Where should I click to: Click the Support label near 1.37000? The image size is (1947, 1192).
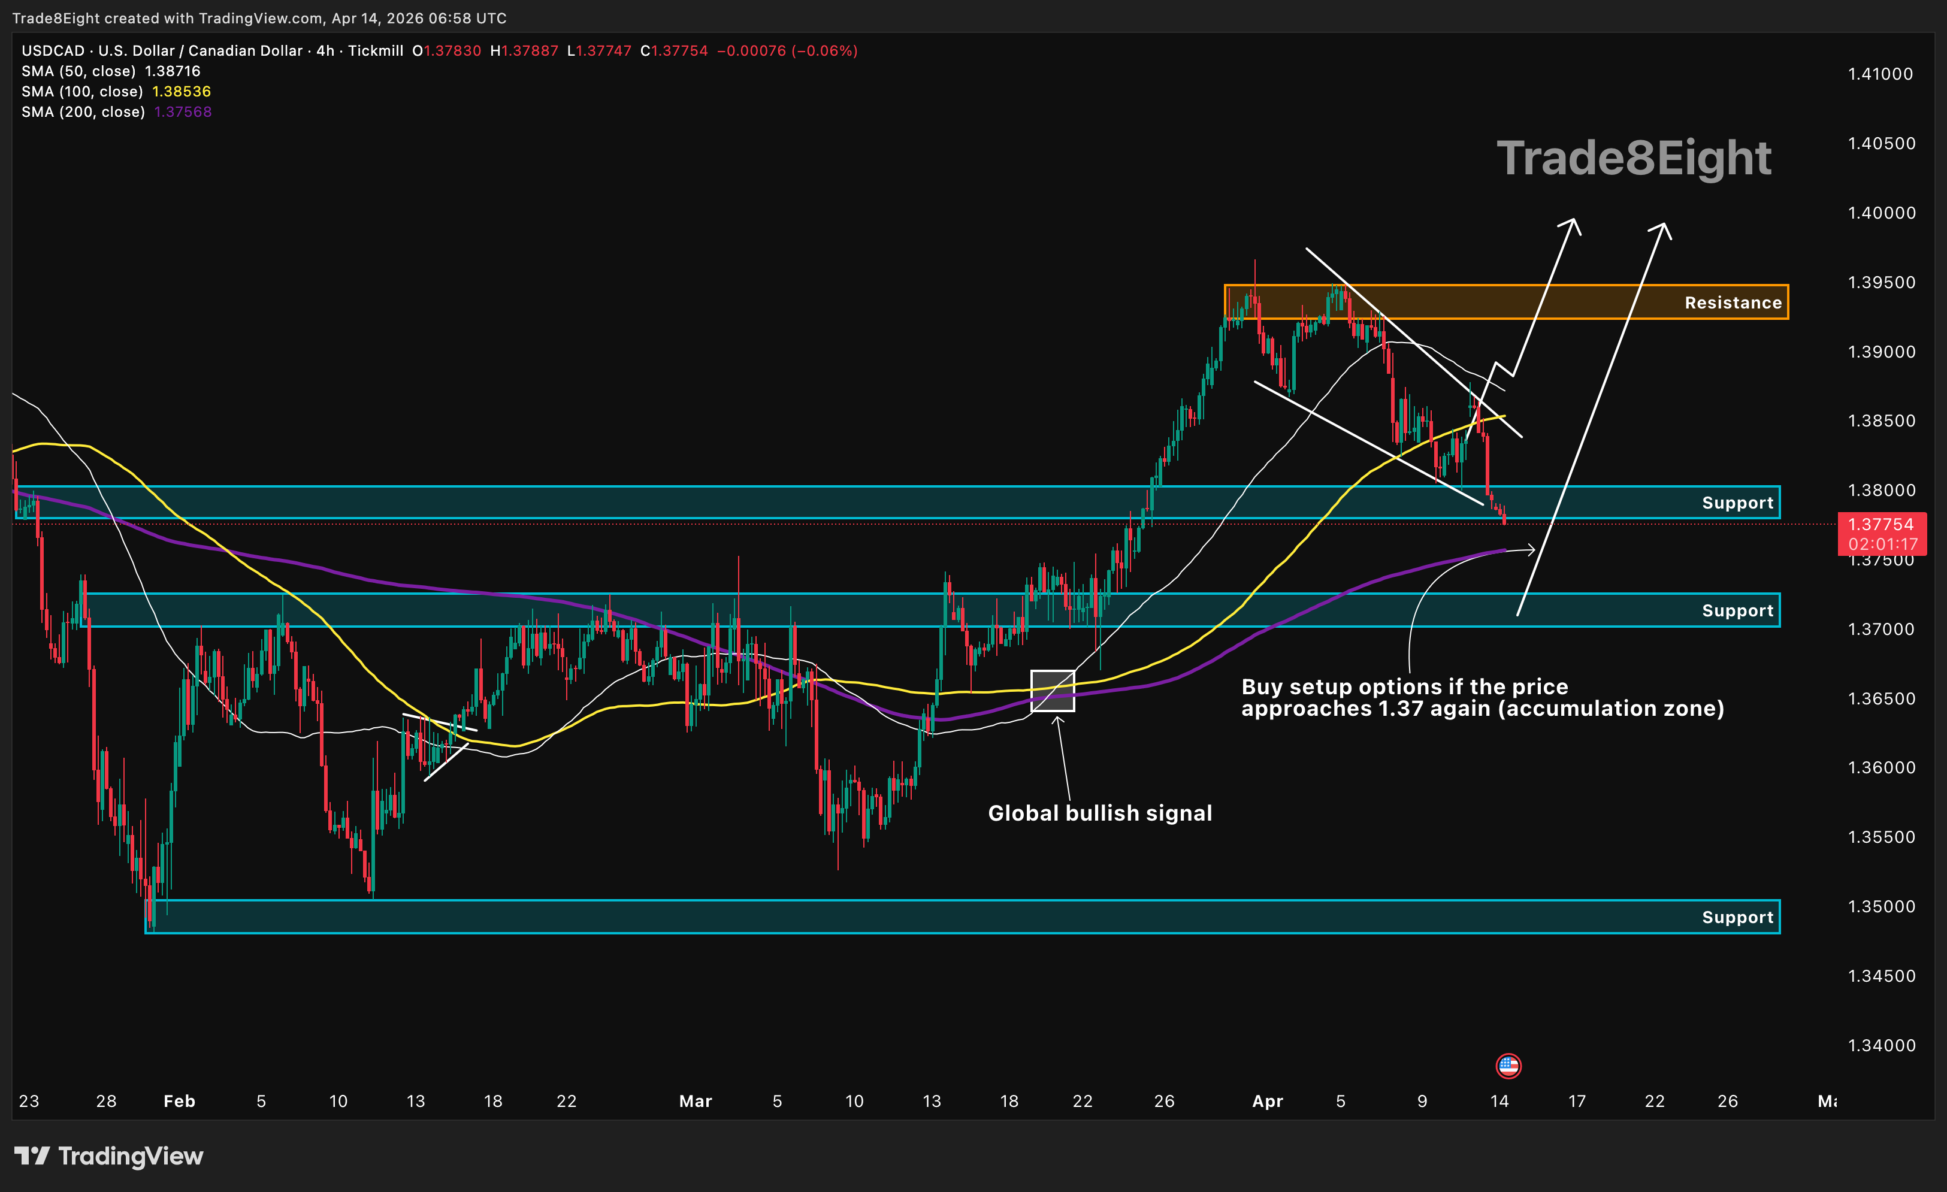tap(1737, 610)
